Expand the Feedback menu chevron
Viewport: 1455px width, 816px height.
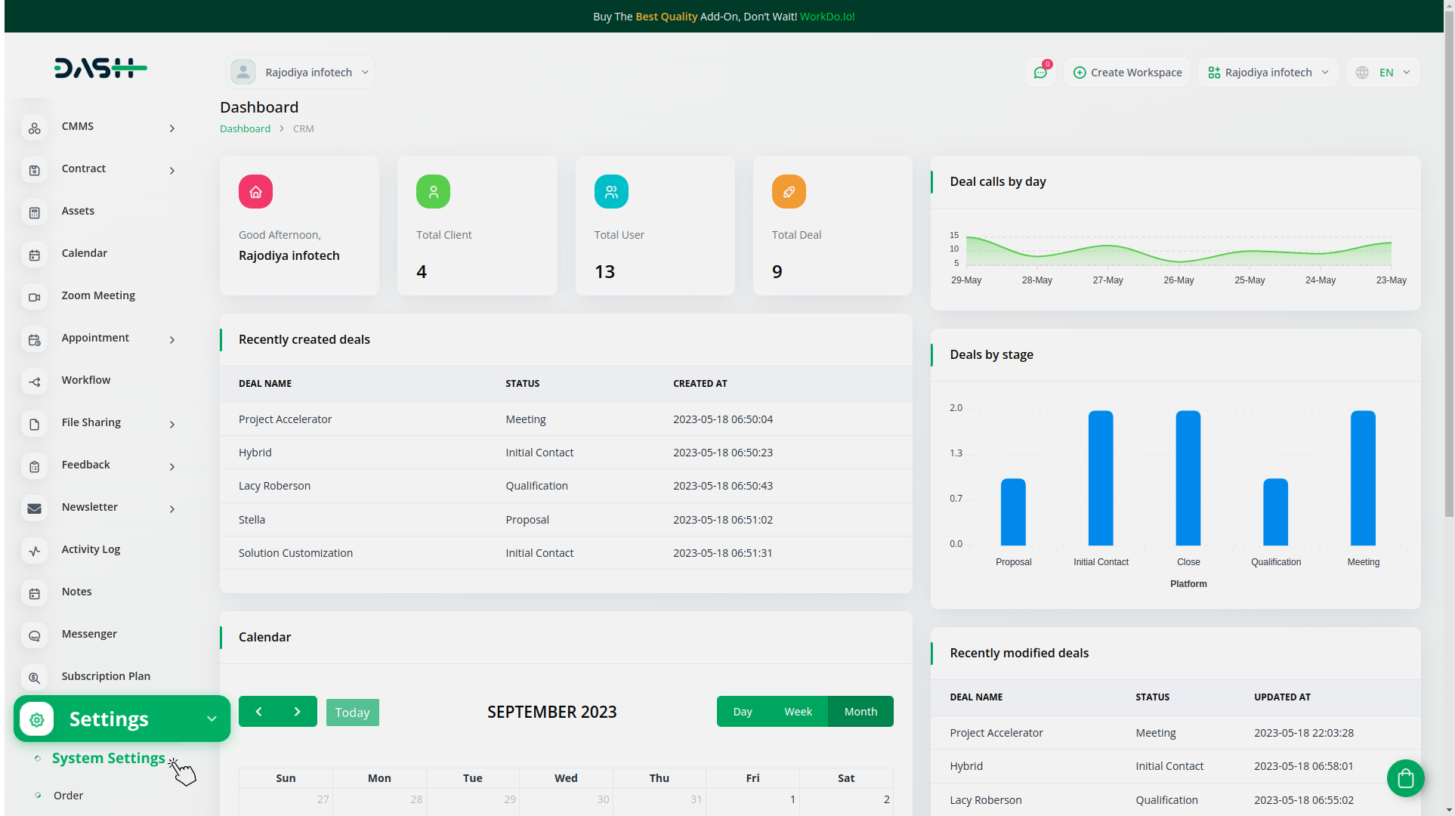pos(172,467)
